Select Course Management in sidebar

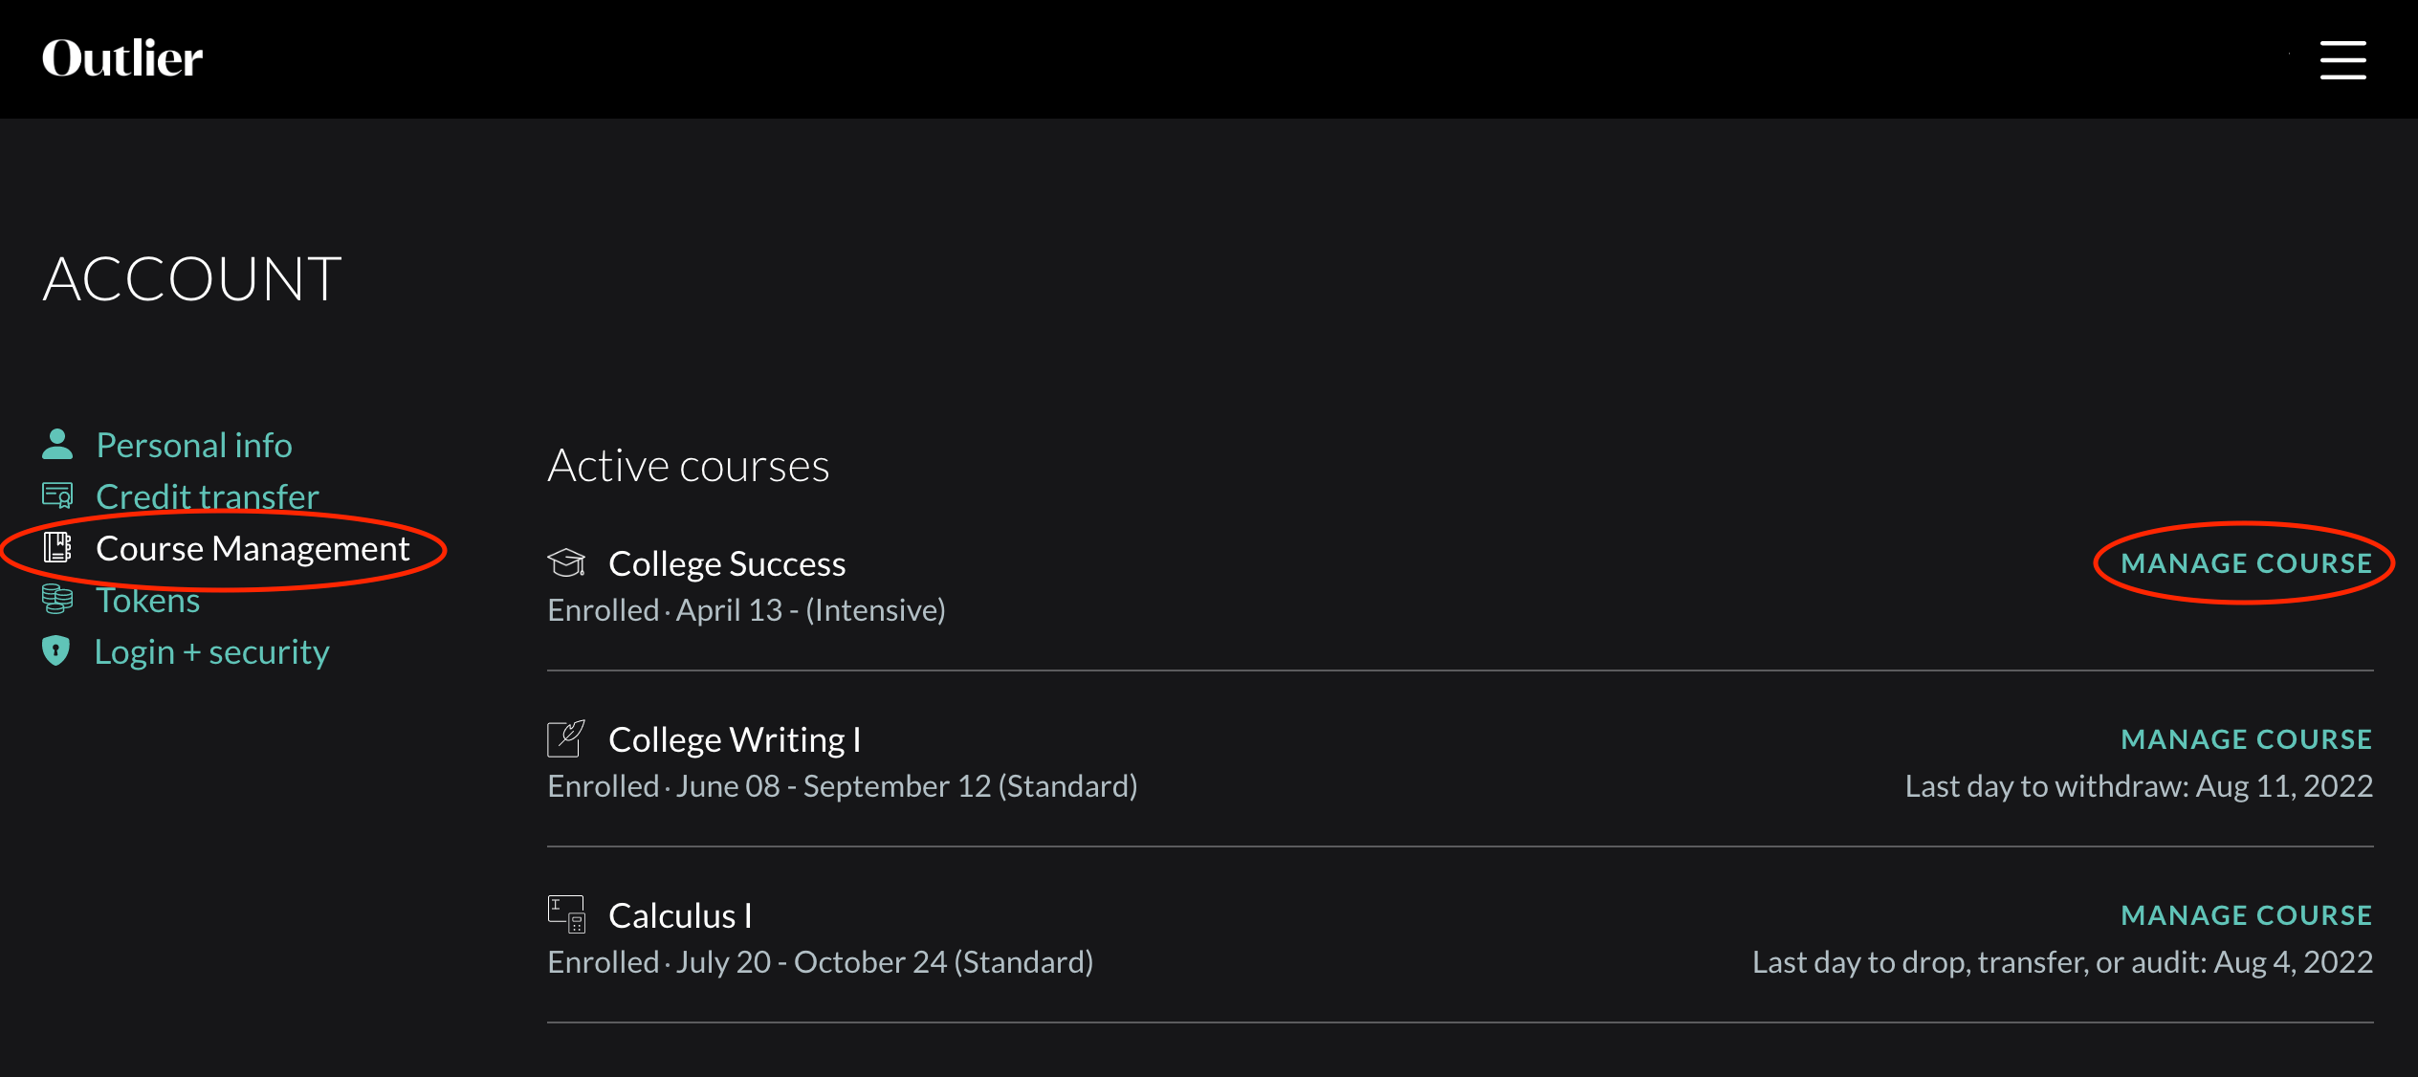pos(253,548)
